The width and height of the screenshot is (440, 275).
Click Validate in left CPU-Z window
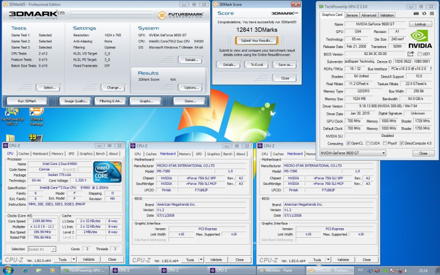point(89,260)
